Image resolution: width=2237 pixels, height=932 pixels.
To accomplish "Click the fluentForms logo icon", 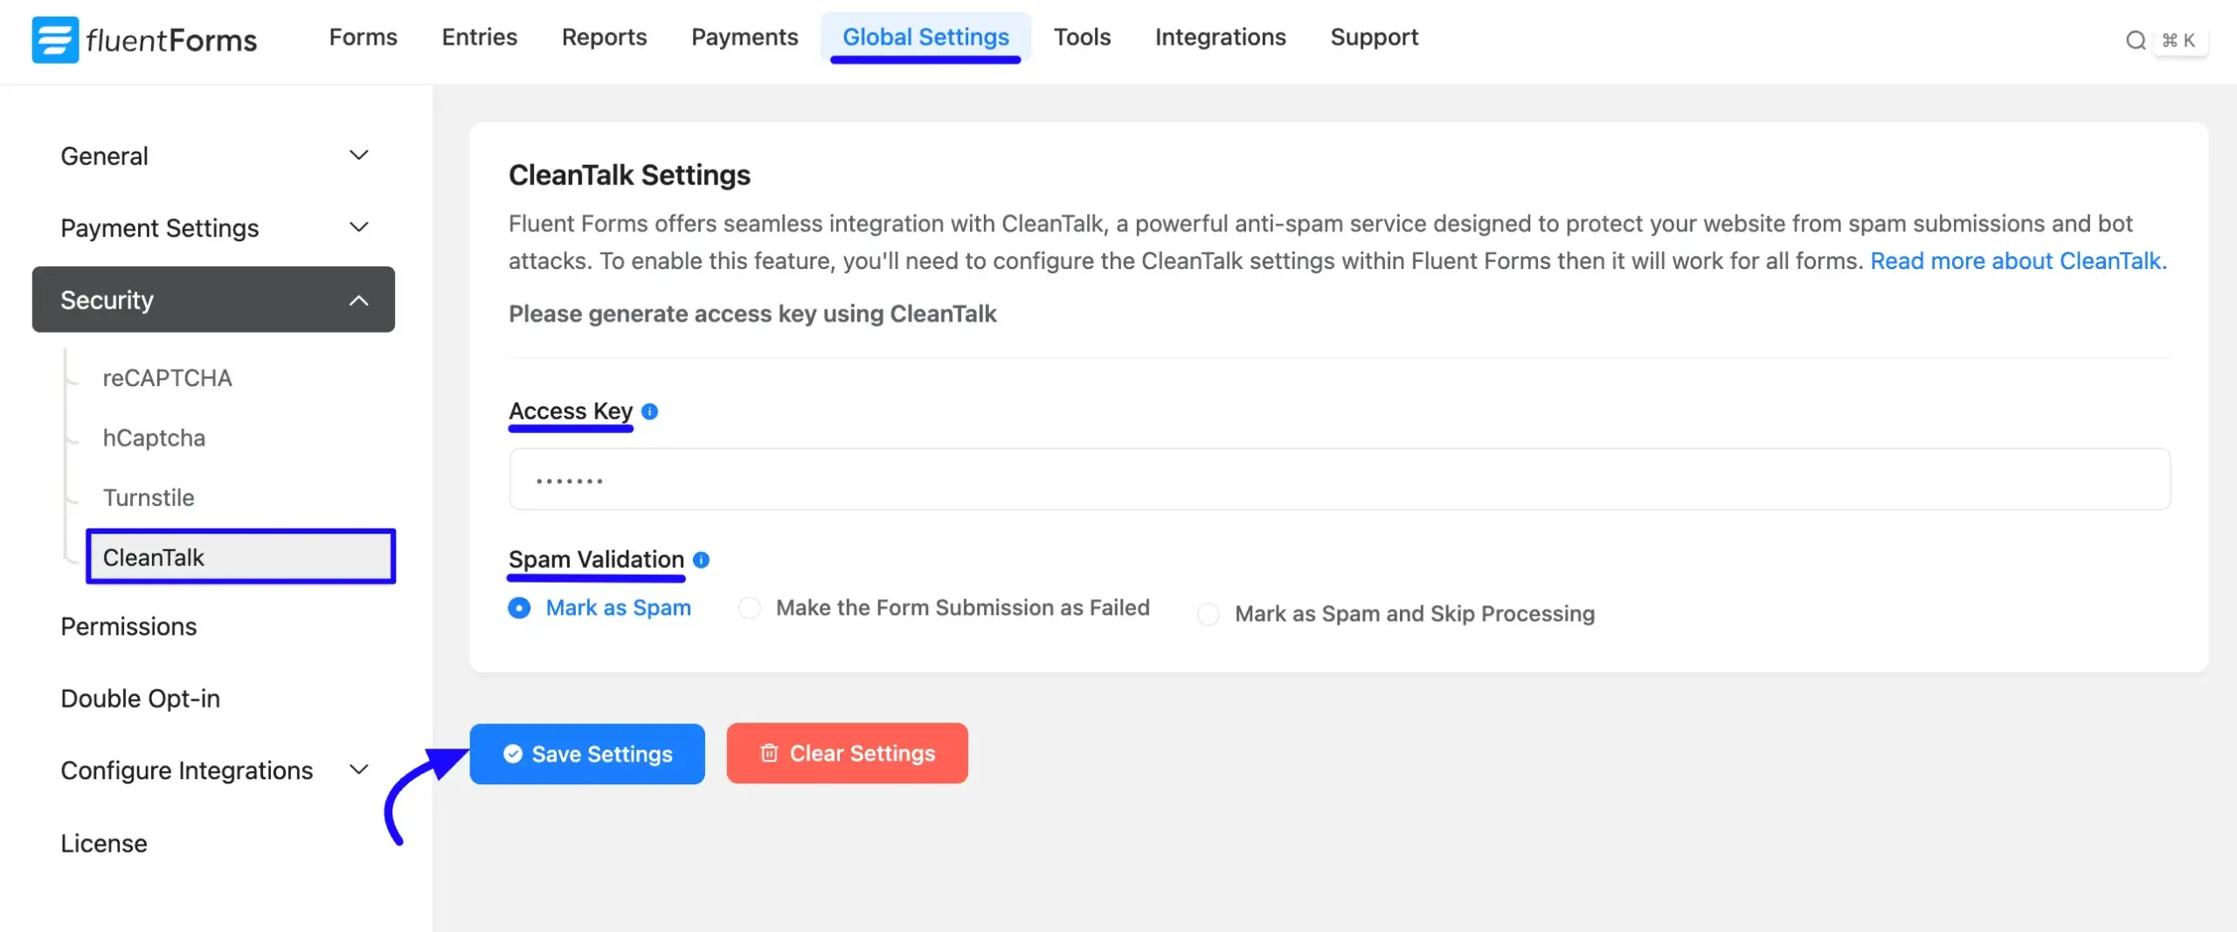I will (55, 39).
